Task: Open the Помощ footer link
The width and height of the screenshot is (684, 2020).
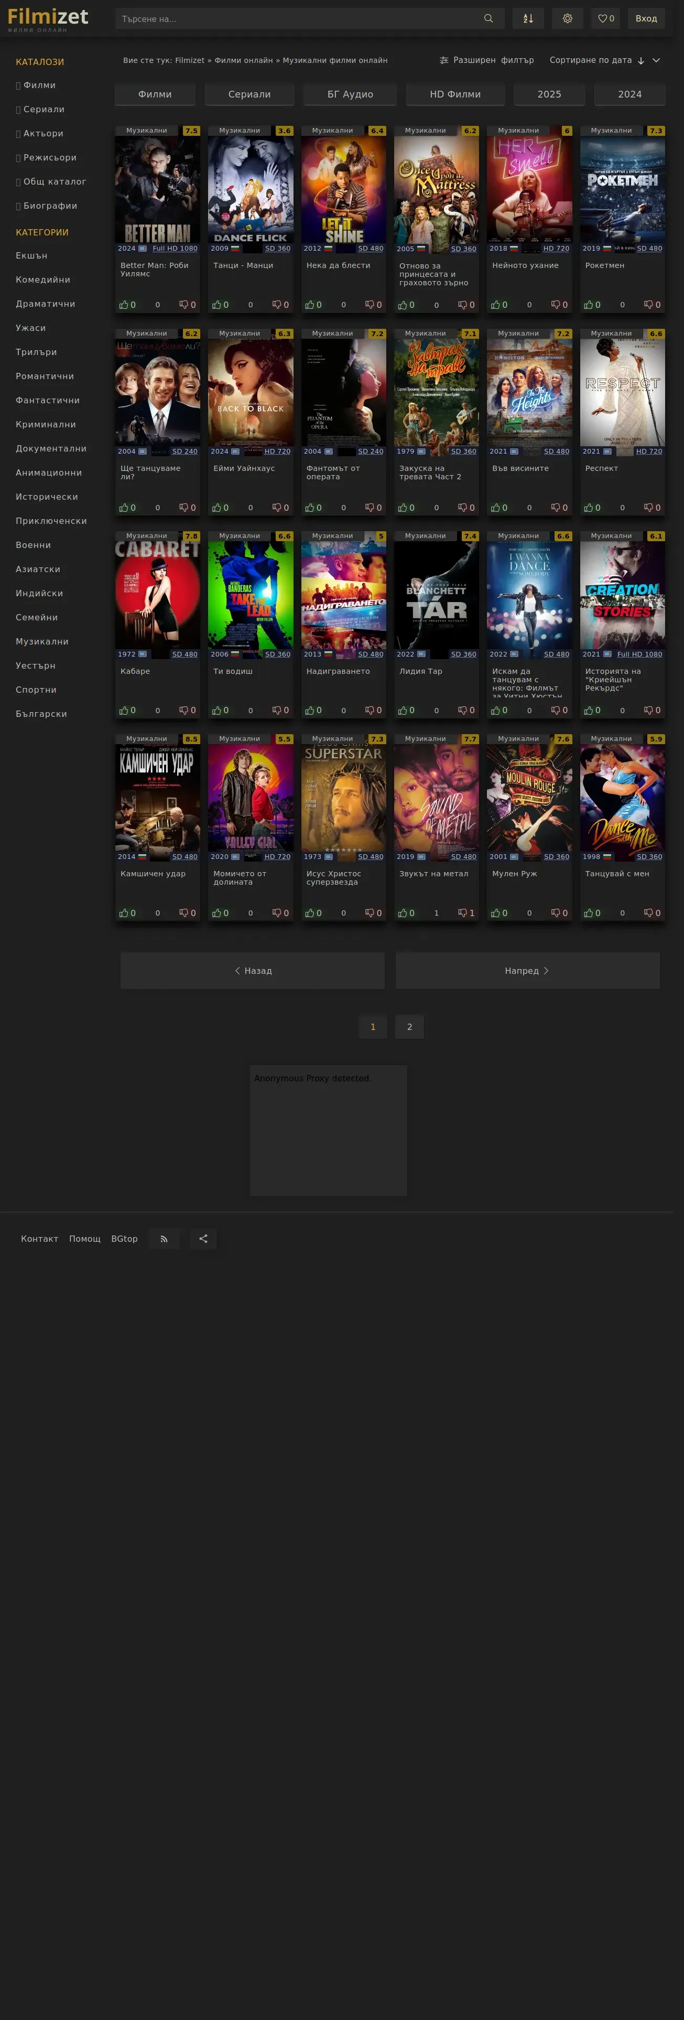Action: (84, 1239)
